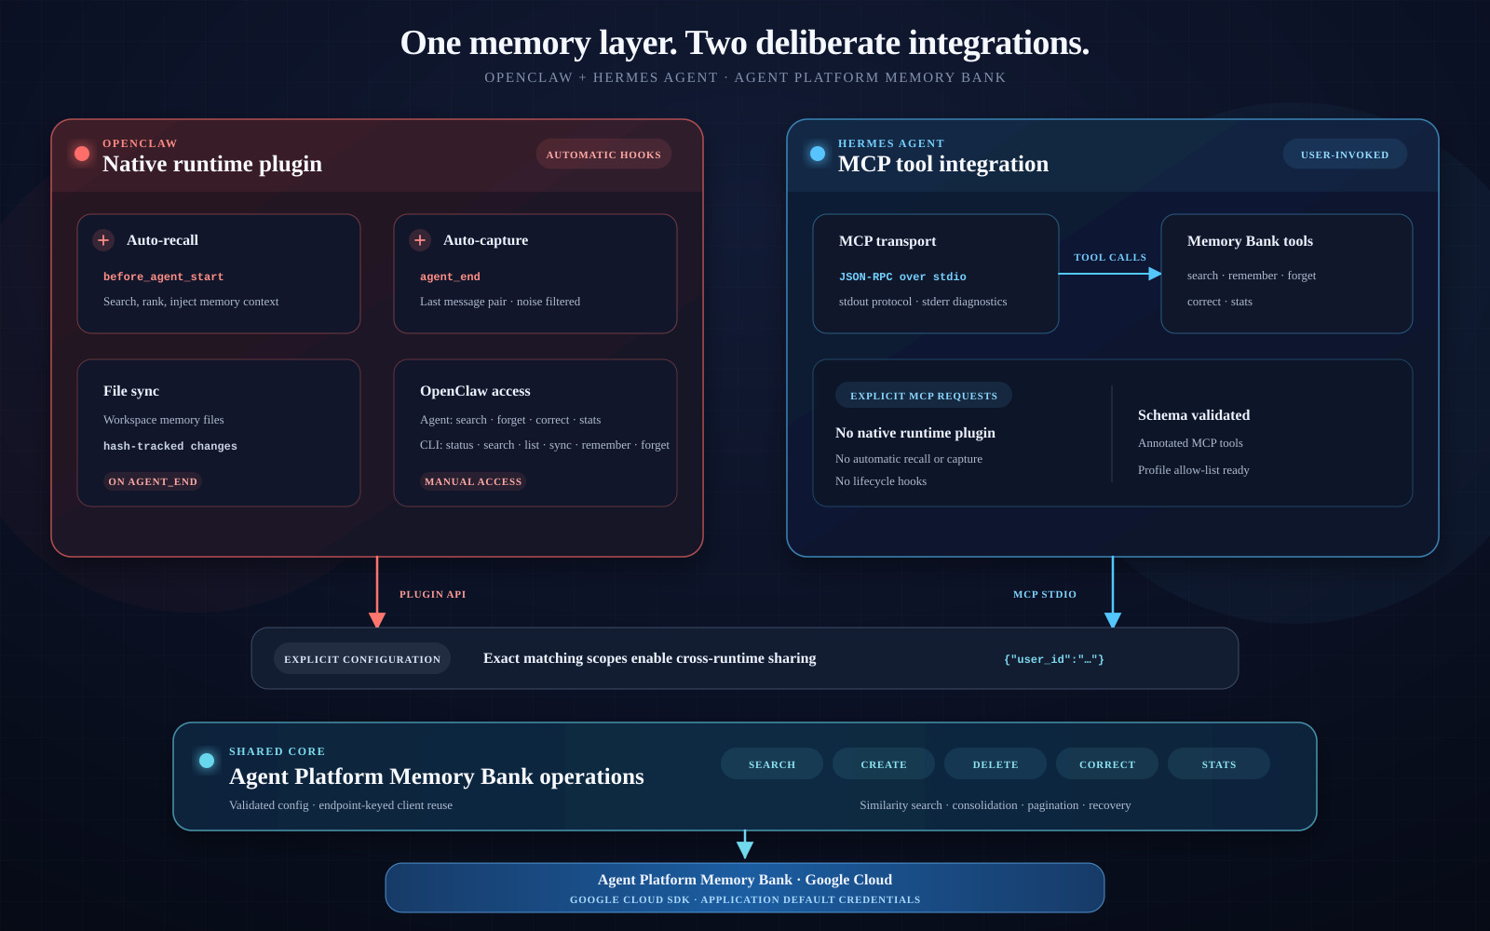
Task: Click the JSON-RPC over stdio text
Action: [902, 277]
